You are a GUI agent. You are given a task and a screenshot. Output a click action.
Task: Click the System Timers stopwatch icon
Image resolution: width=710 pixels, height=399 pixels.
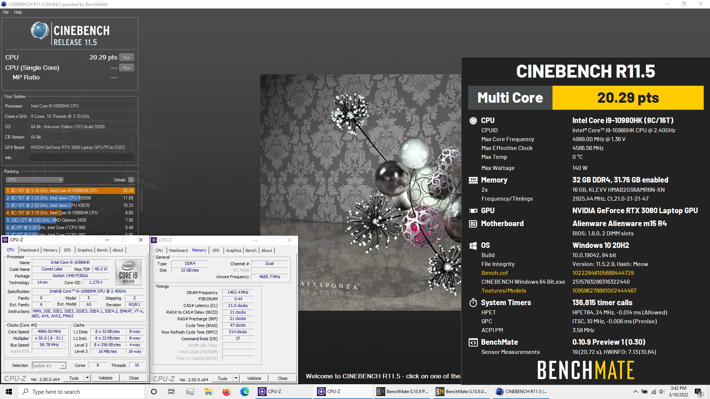tap(473, 303)
